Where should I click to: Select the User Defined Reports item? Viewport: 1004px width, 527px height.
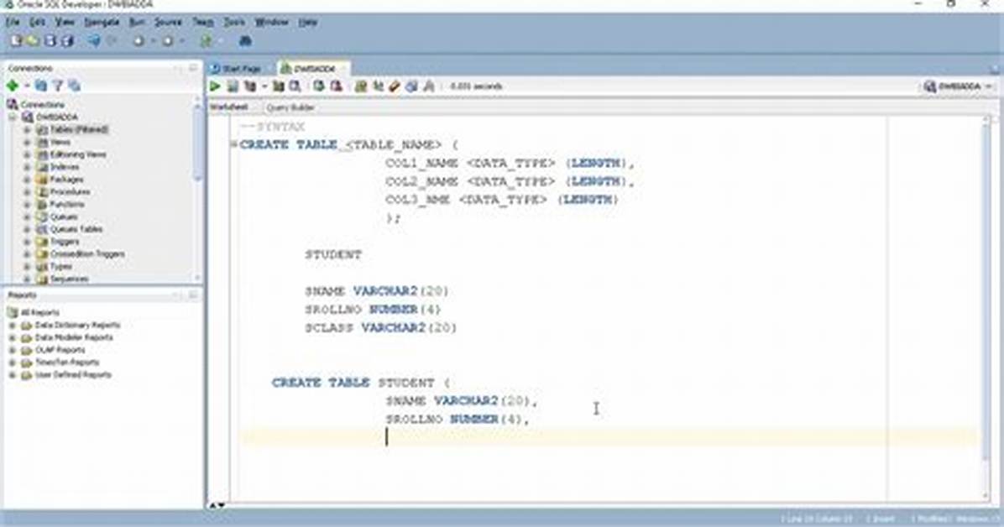pos(73,375)
